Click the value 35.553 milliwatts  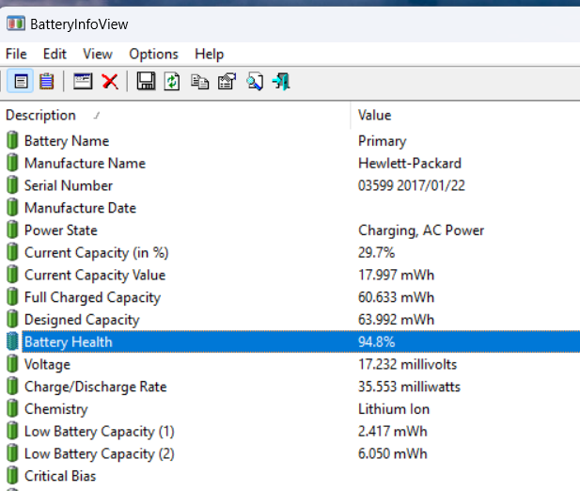pos(409,387)
